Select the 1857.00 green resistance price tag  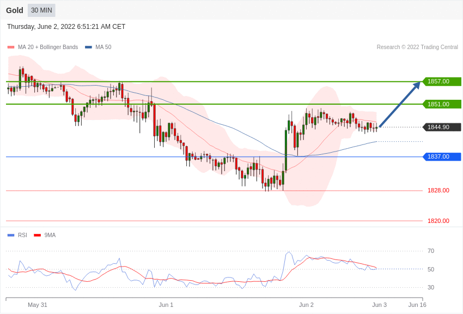(442, 81)
